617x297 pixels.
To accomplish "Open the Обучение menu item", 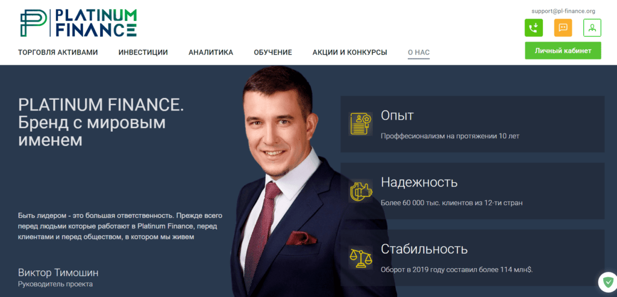I will [x=273, y=52].
